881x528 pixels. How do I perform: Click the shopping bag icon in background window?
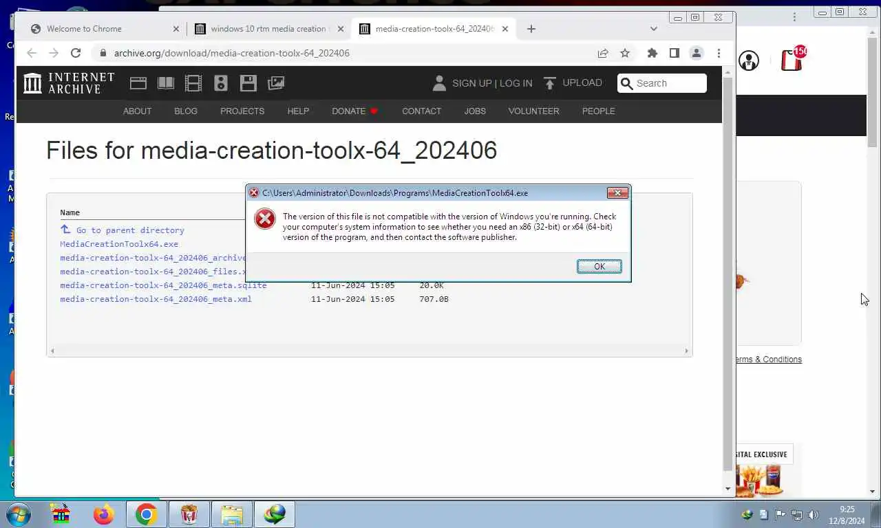[x=793, y=60]
